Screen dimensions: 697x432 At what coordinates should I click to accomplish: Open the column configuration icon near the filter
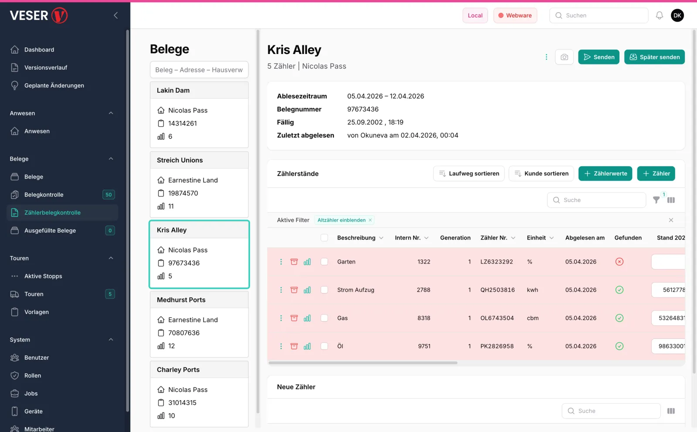[x=671, y=200]
